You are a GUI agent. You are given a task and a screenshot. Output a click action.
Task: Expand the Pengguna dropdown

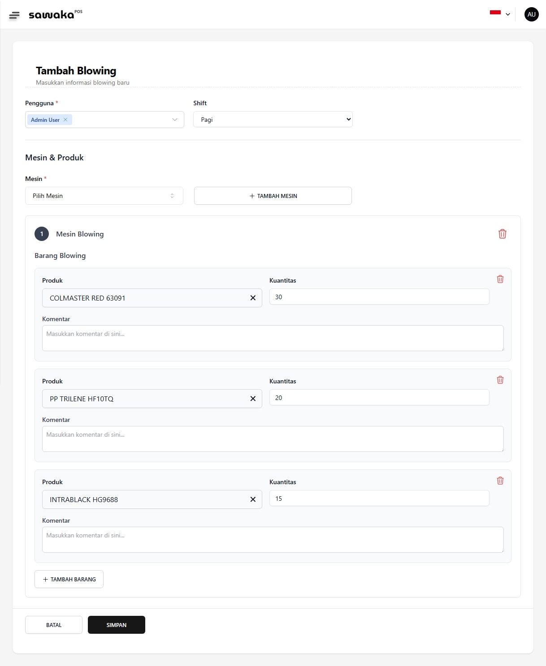(x=174, y=120)
